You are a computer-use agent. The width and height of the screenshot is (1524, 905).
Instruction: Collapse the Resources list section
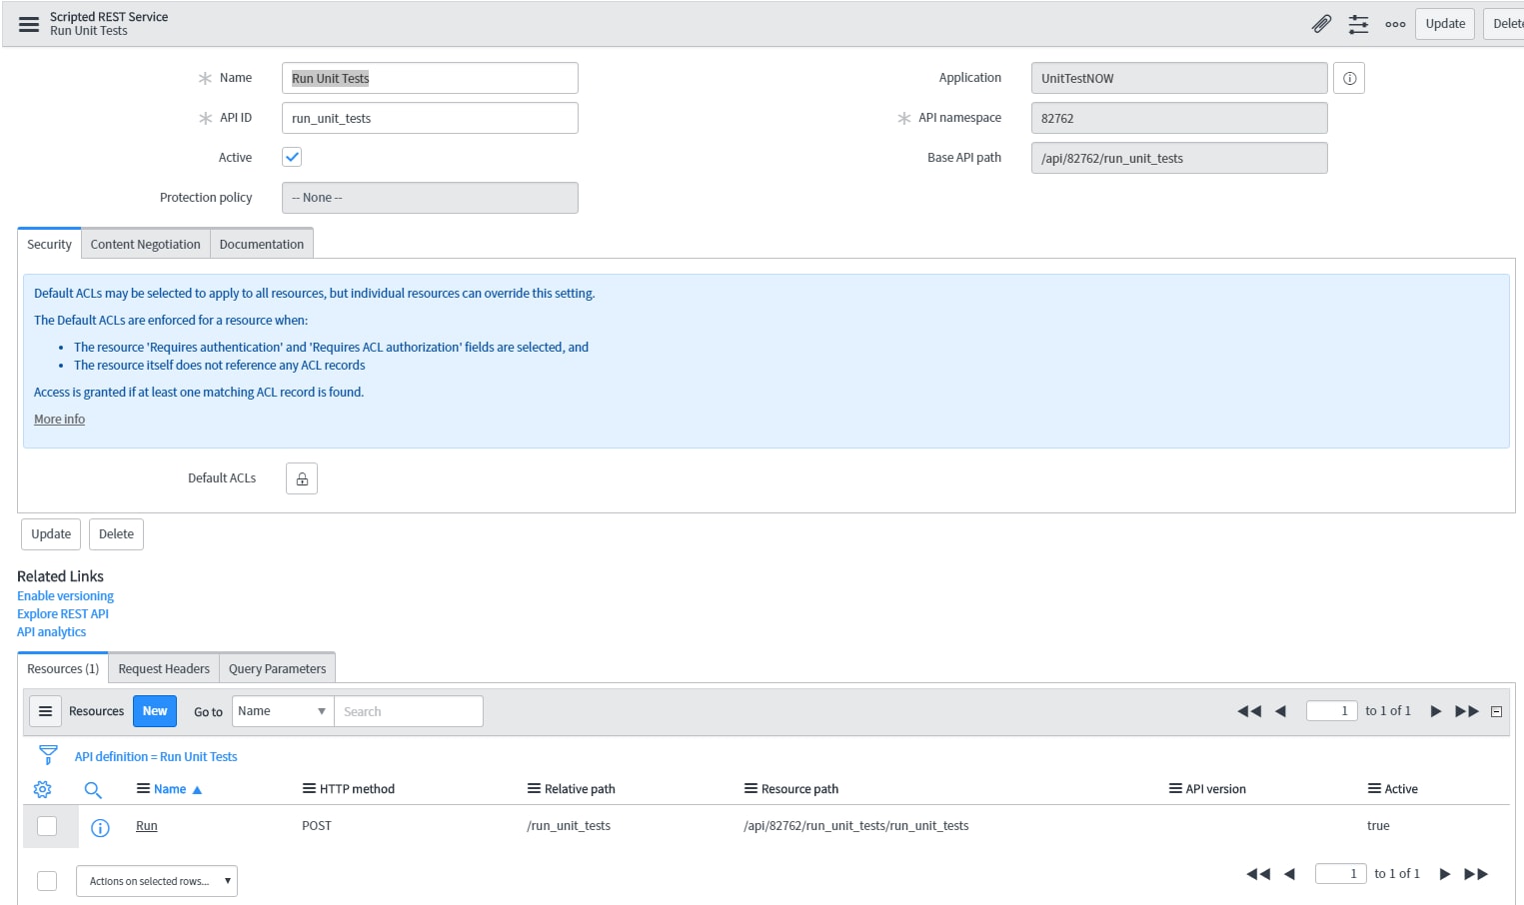[1496, 711]
